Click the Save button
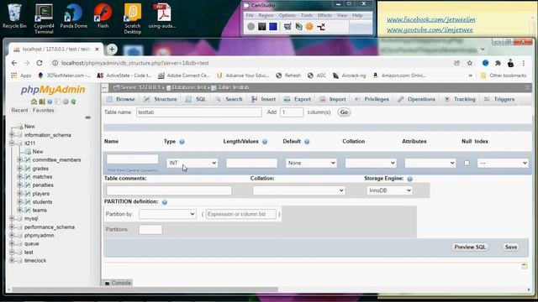This screenshot has width=538, height=302. tap(511, 247)
